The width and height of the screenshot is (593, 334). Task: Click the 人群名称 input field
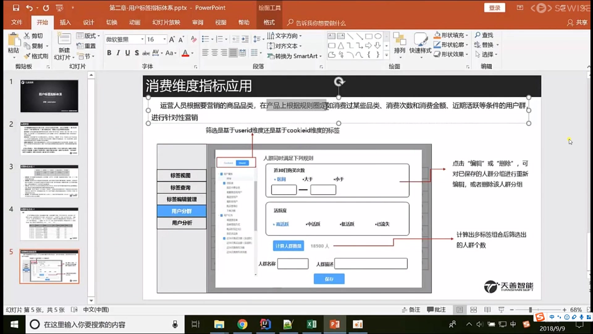tap(292, 264)
